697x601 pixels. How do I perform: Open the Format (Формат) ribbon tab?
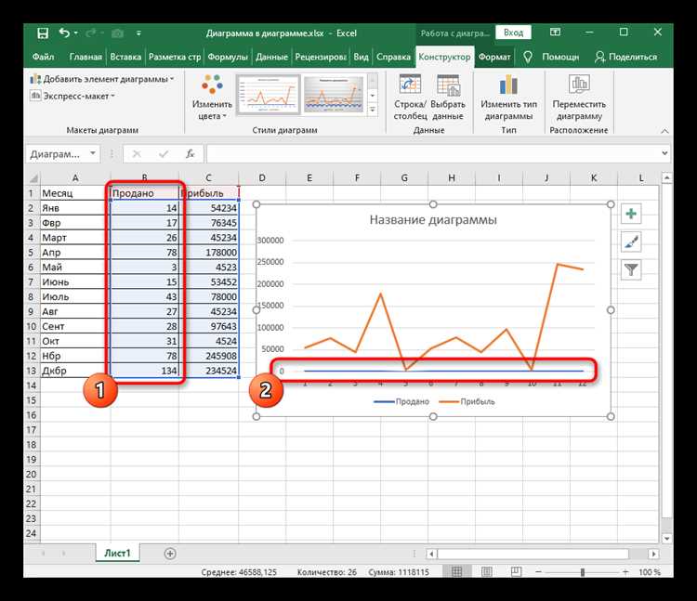(494, 57)
